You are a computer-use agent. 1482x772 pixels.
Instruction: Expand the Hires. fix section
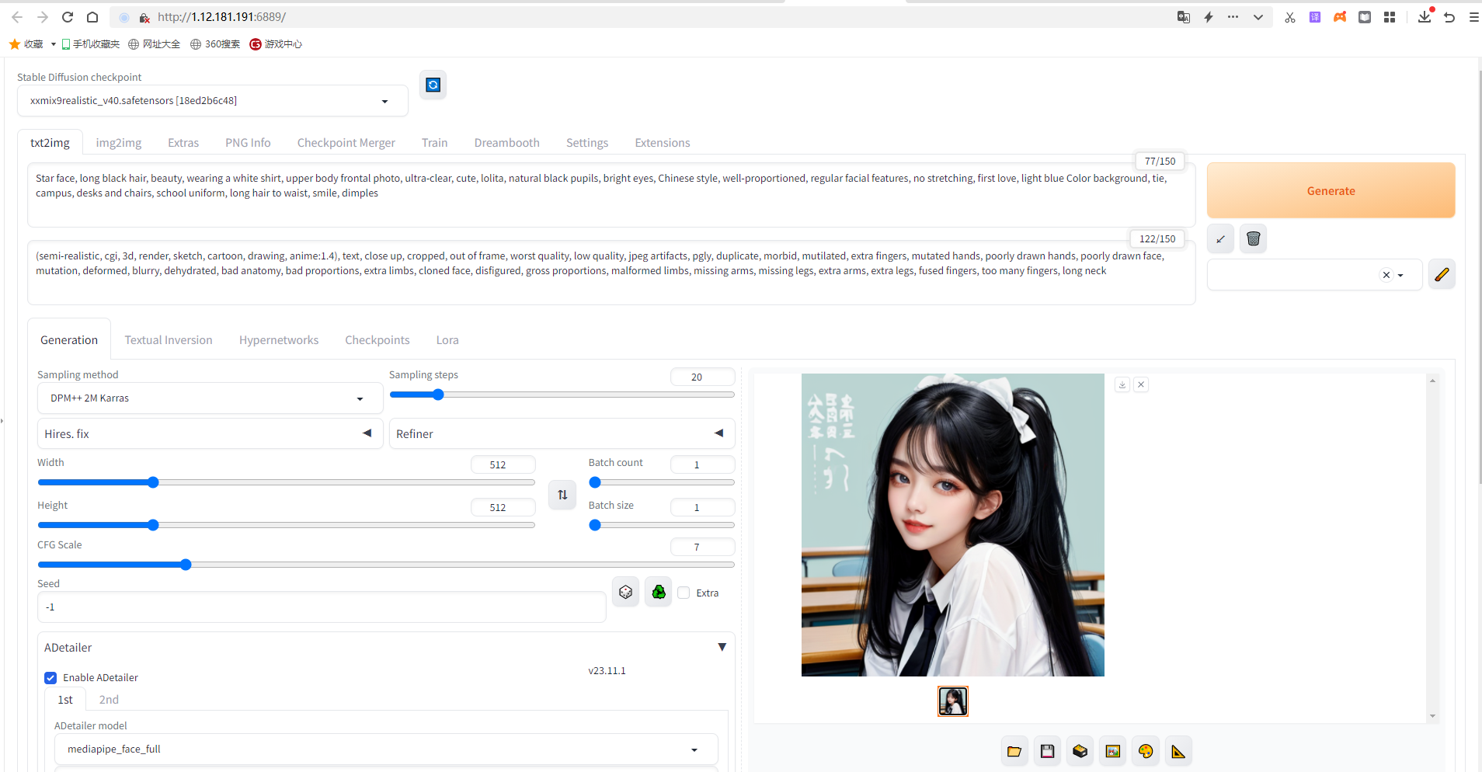click(366, 433)
